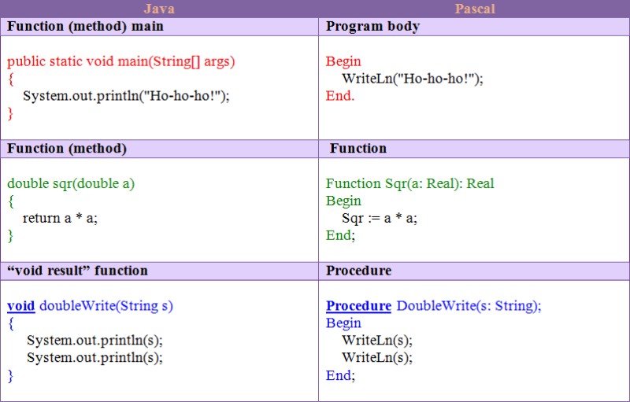Click the "public static void main(String[] args)" line
Viewport: 630px width, 402px height.
pos(121,61)
